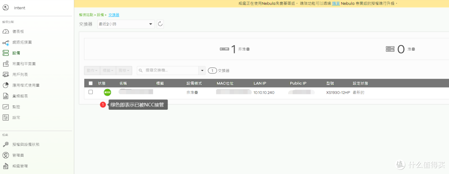Open the 授權與設備狀態 key icon
The image size is (449, 174).
coord(6,144)
